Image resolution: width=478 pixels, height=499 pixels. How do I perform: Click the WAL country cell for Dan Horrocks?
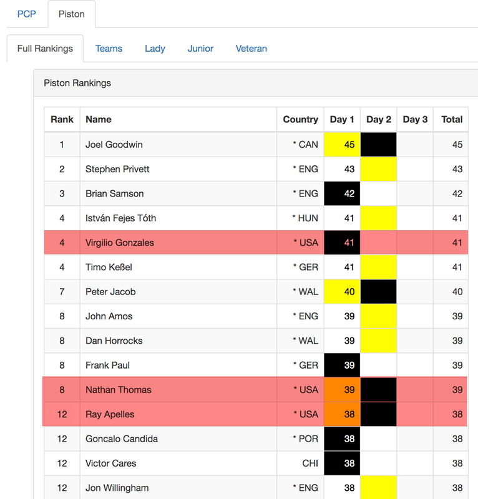pyautogui.click(x=300, y=341)
